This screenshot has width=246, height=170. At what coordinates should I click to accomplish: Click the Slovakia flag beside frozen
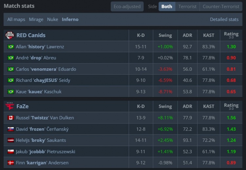(x=10, y=129)
